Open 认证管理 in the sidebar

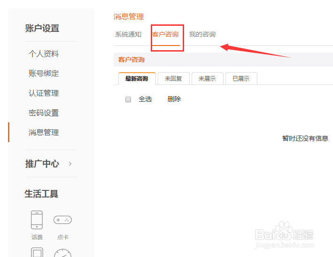pos(44,93)
